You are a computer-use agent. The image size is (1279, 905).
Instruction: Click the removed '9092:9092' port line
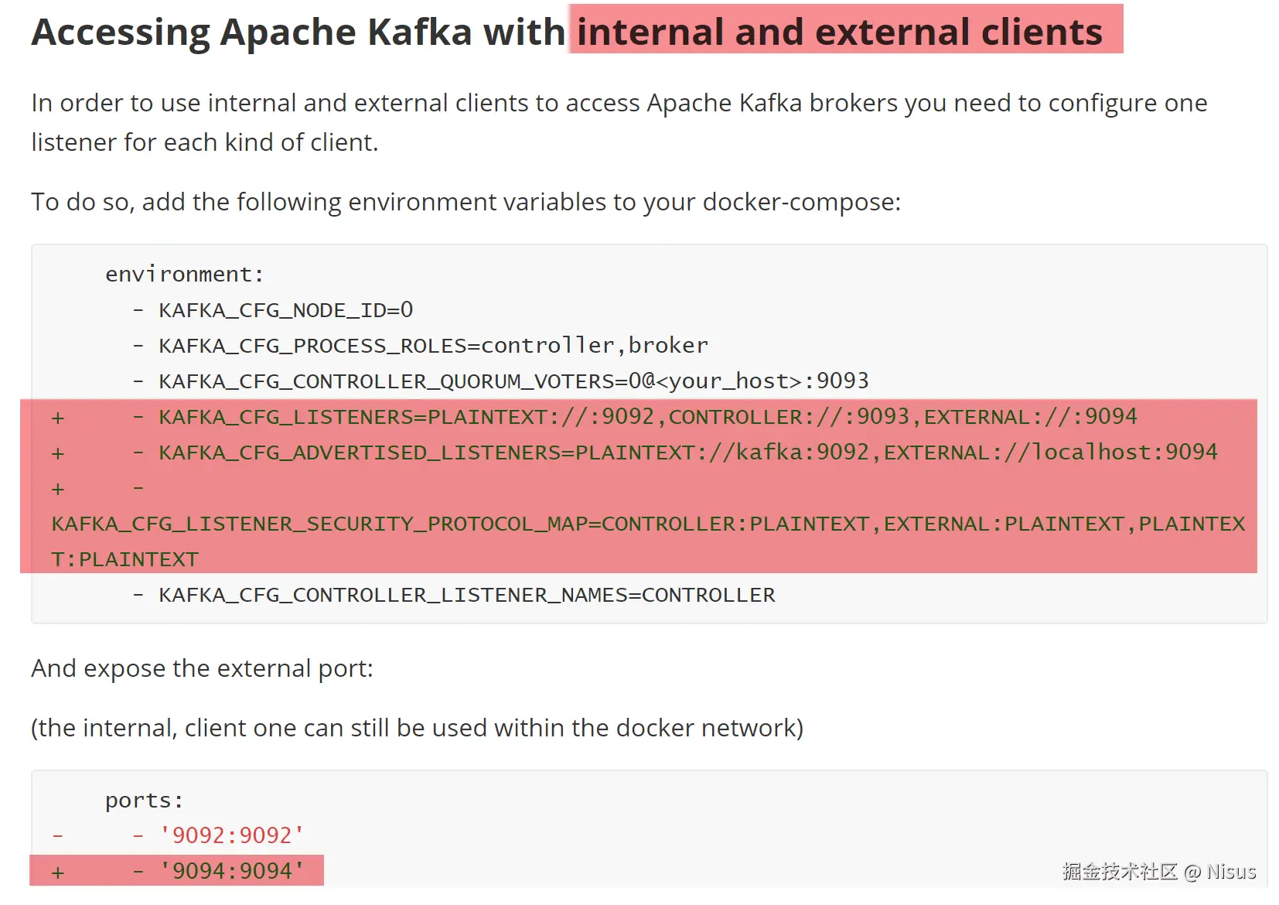click(x=231, y=835)
